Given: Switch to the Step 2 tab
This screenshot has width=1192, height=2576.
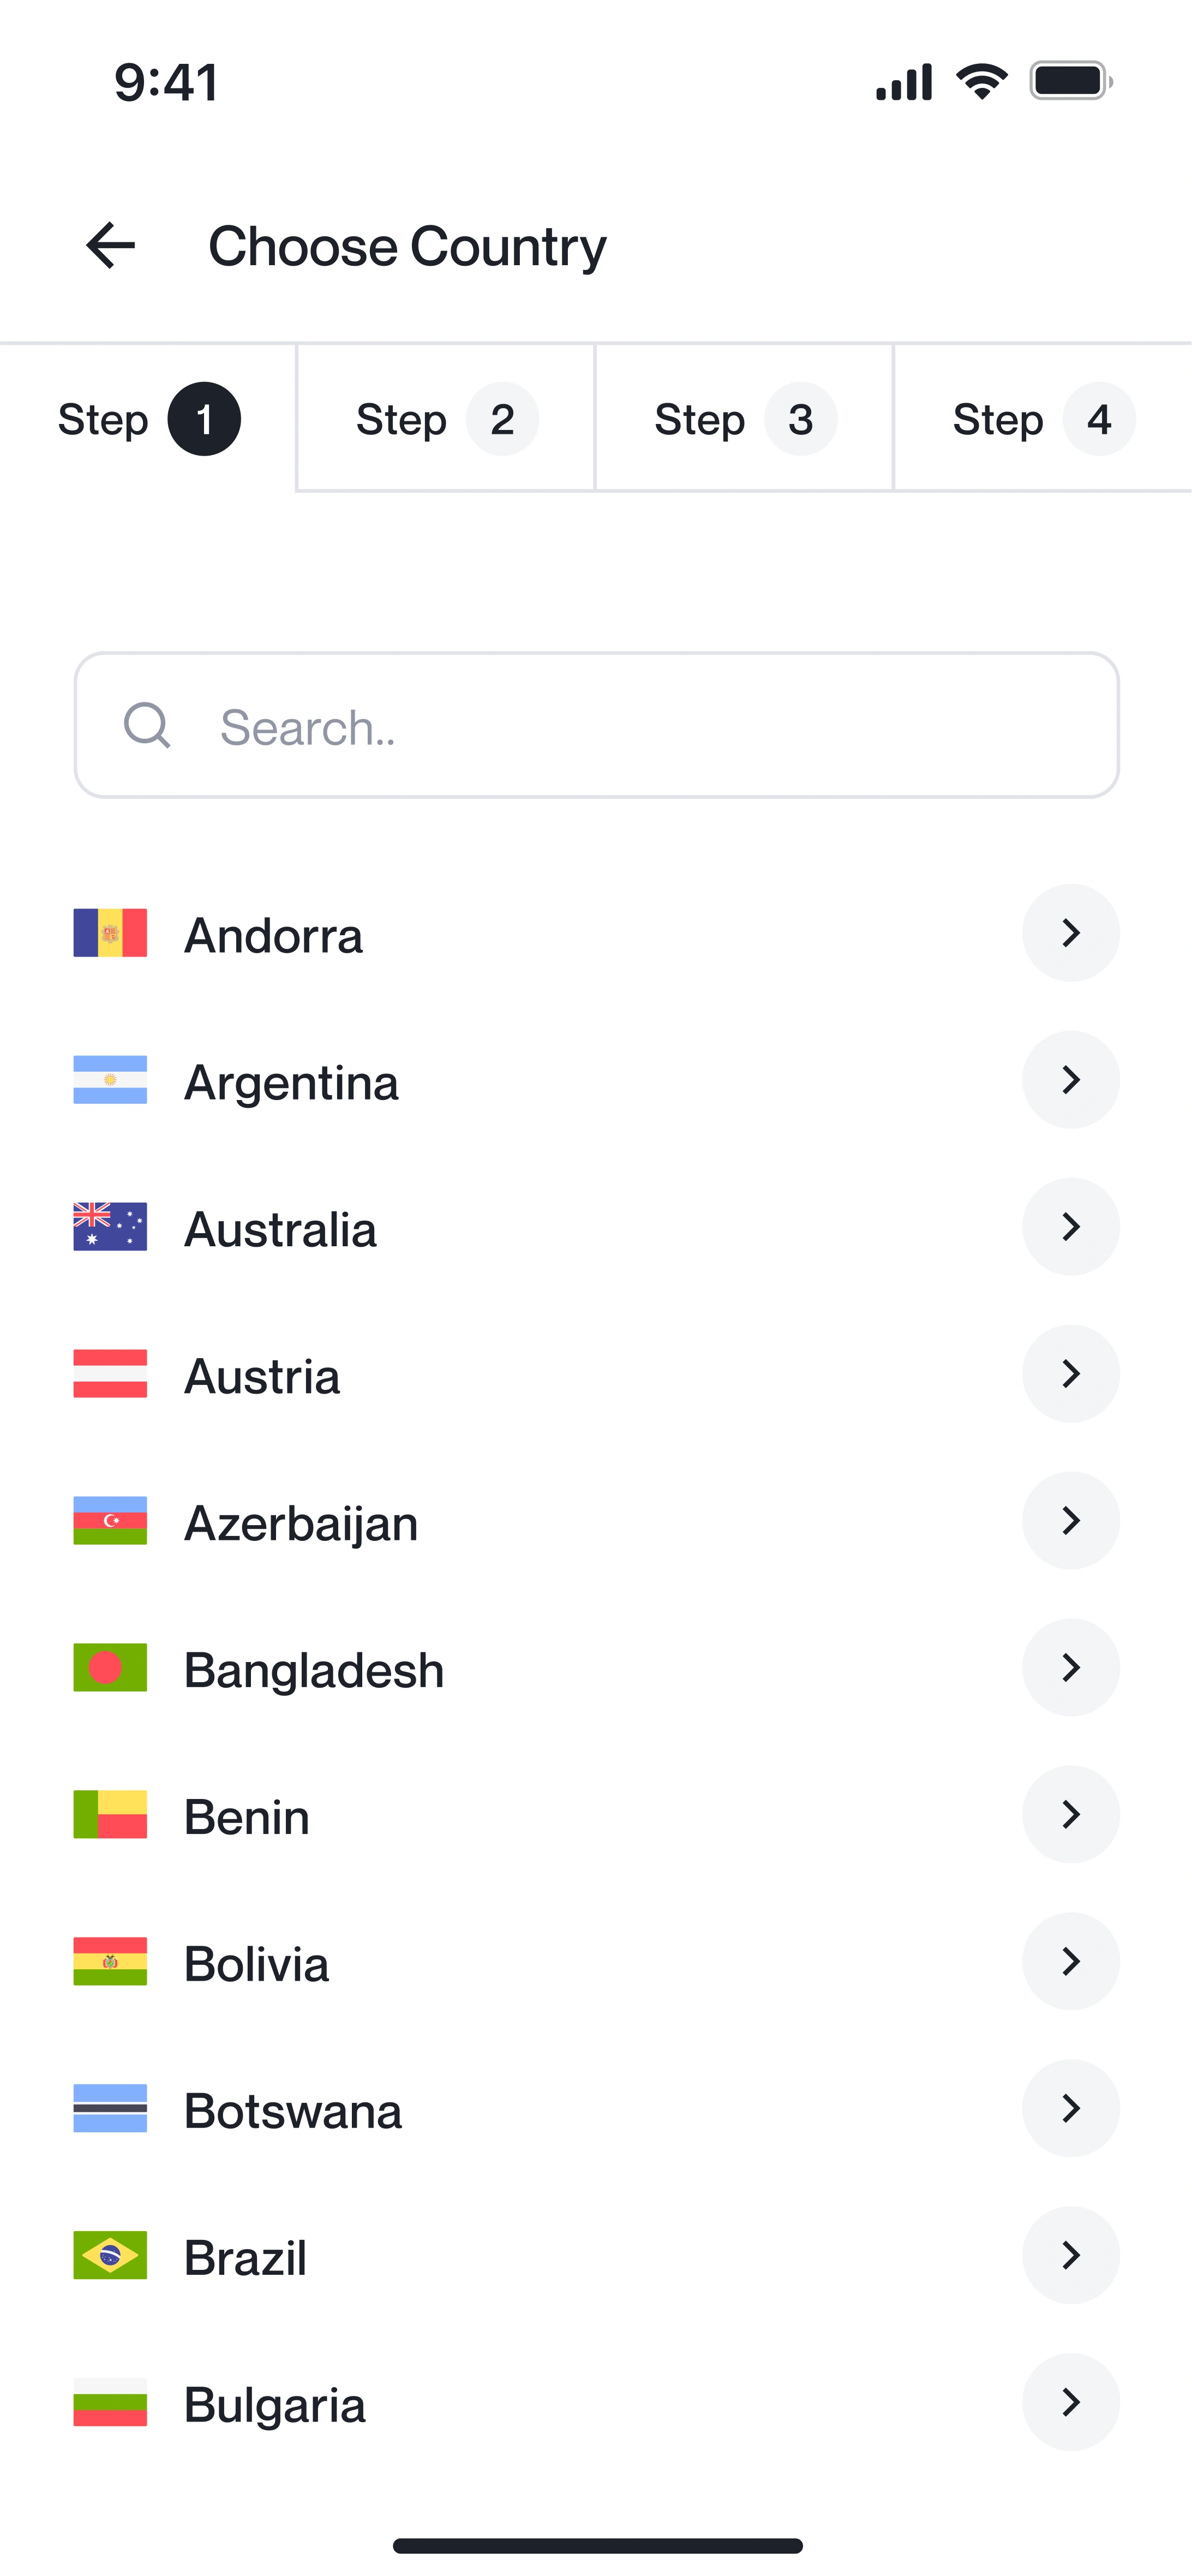Looking at the screenshot, I should tap(446, 419).
